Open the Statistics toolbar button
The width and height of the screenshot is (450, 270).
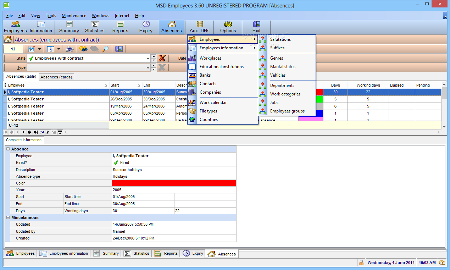click(95, 27)
